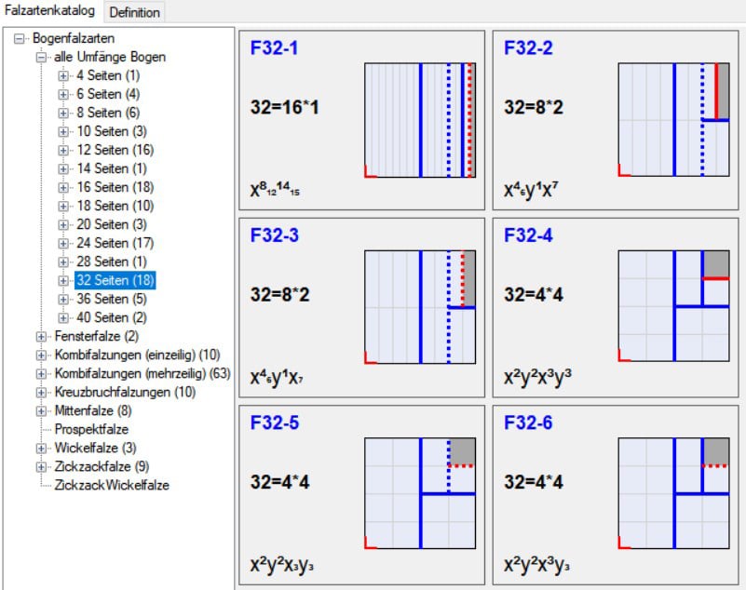Collapse the Bogenfalzarten root node

click(20, 39)
